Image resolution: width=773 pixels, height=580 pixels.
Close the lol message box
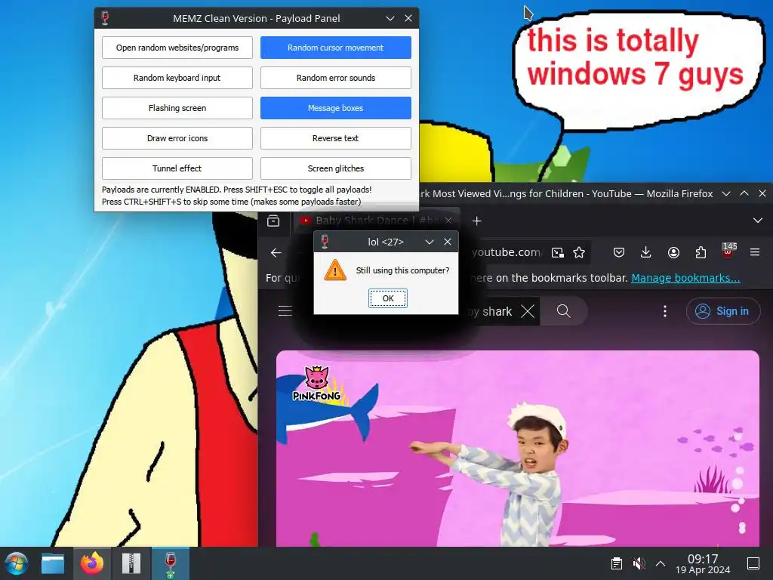pyautogui.click(x=448, y=242)
